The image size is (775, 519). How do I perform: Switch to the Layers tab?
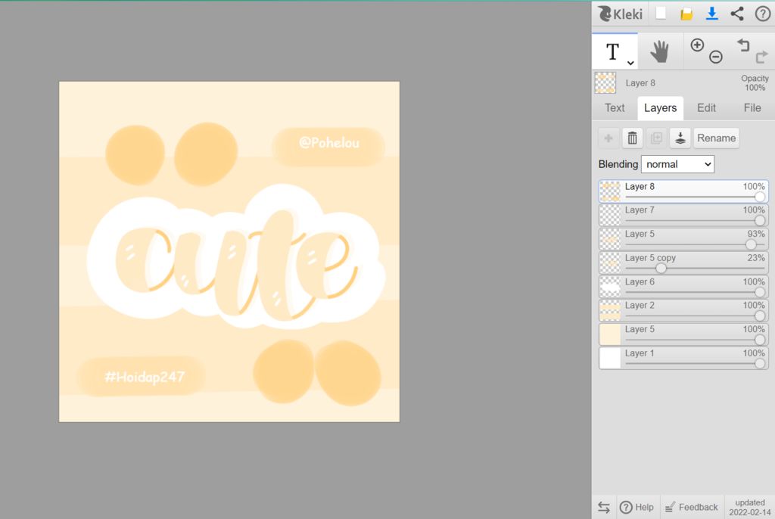tap(660, 107)
